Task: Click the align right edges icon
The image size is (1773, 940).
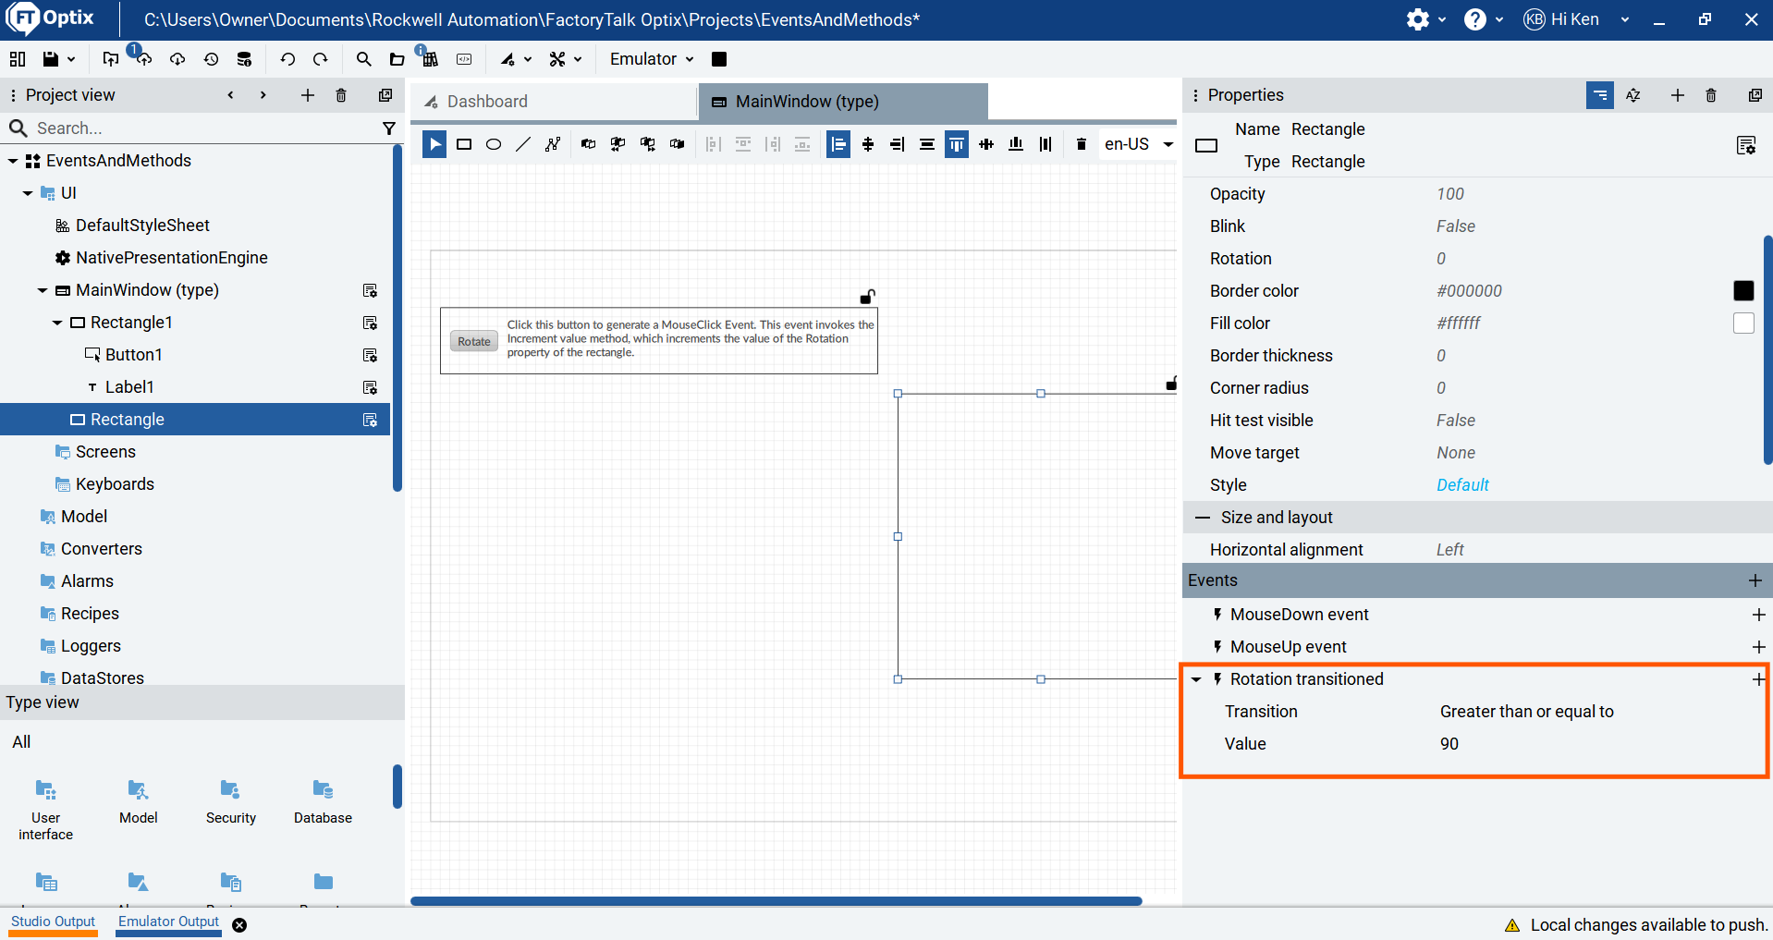Action: [898, 144]
